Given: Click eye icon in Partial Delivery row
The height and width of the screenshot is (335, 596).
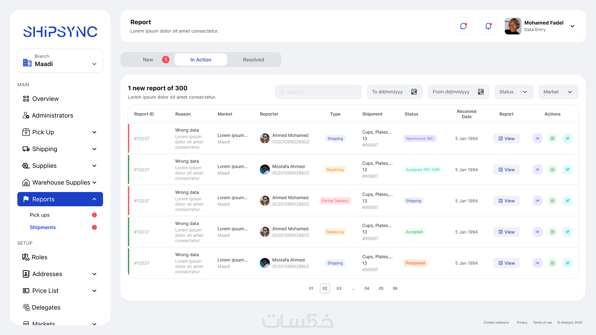Looking at the screenshot, I should [537, 201].
